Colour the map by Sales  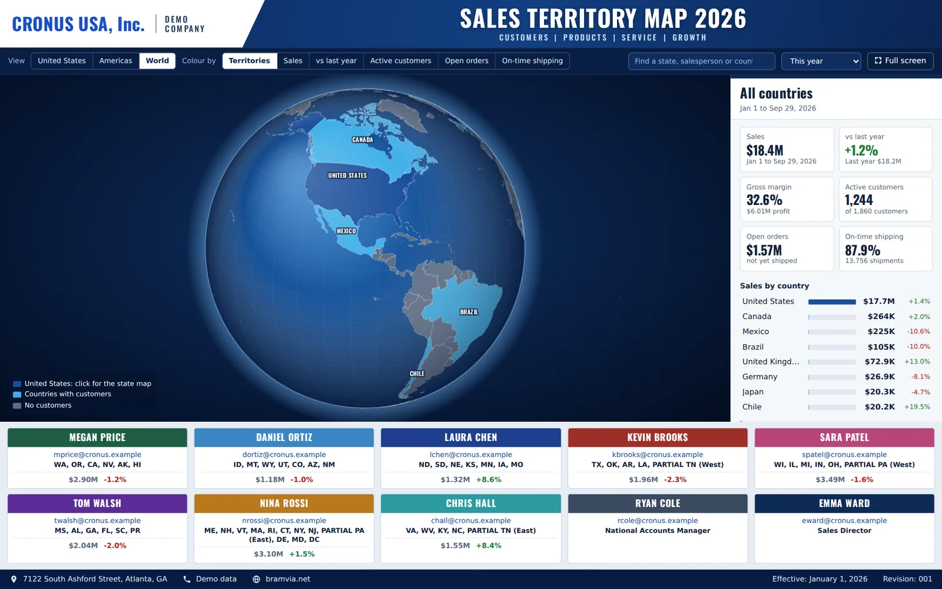[293, 61]
